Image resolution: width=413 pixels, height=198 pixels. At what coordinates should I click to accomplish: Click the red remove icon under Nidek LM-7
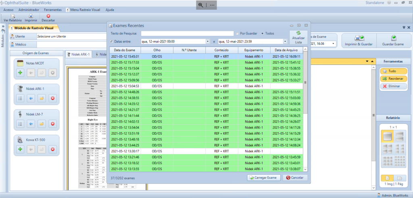52,123
